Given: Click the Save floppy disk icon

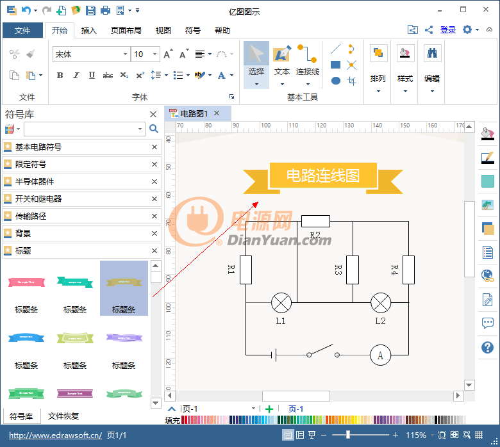Looking at the screenshot, I should tap(90, 10).
